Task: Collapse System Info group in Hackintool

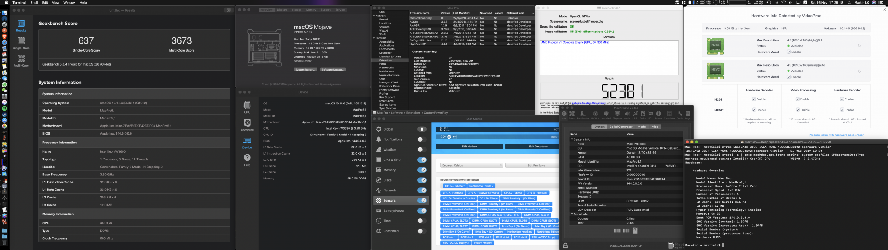Action: (x=572, y=139)
